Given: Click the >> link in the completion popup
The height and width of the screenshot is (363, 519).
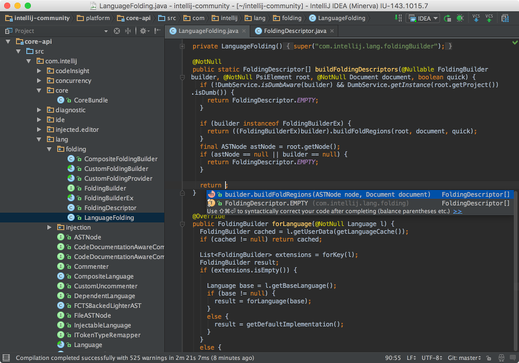Looking at the screenshot, I should [x=458, y=211].
